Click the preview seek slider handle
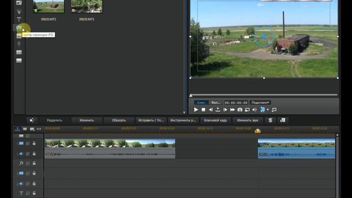This screenshot has height=198, width=352. coord(191,95)
